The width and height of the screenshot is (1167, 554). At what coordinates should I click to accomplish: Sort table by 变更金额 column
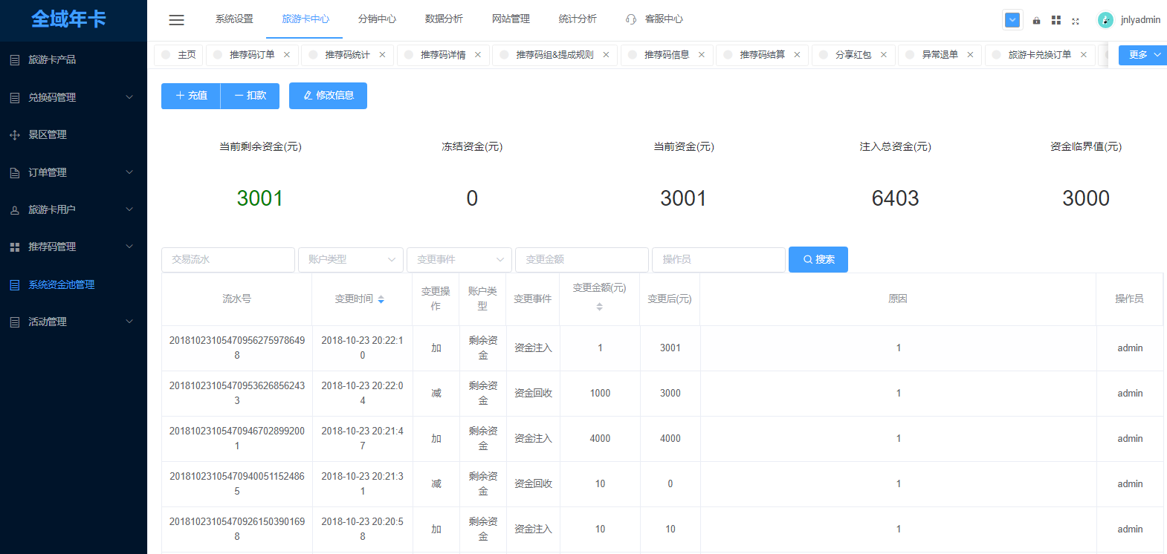point(599,307)
